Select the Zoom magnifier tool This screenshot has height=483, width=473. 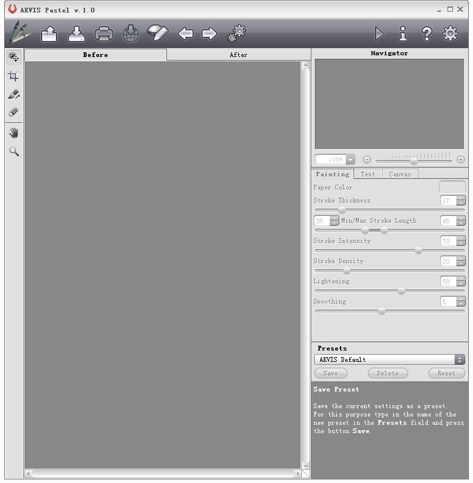(x=14, y=151)
